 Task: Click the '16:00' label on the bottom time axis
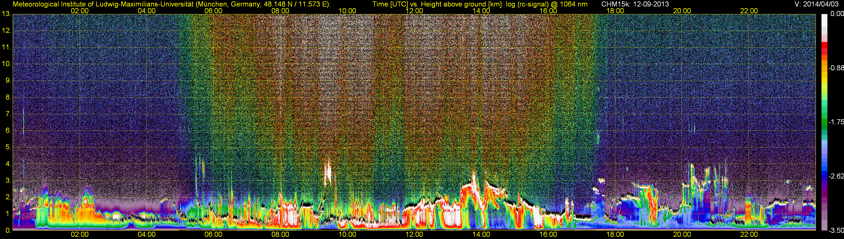548,235
